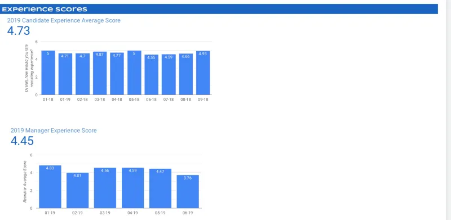The width and height of the screenshot is (451, 220).
Task: Click the 02-18 bar labeled 4.7
Action: coord(82,74)
